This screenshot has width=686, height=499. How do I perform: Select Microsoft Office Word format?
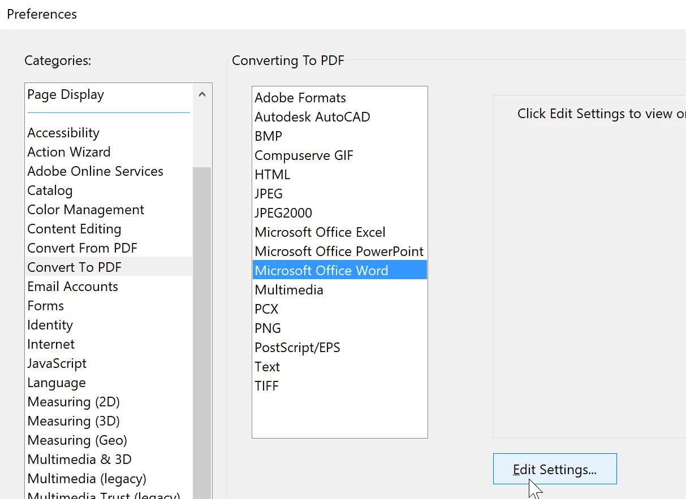pyautogui.click(x=340, y=270)
